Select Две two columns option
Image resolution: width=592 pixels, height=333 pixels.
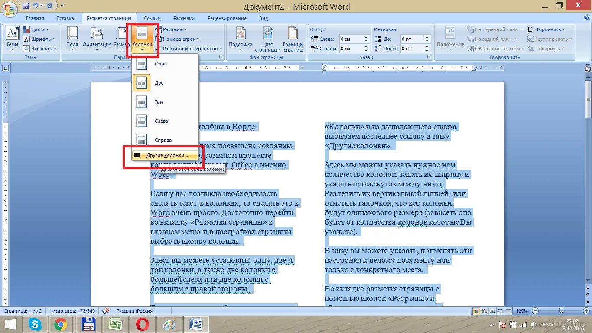click(165, 83)
